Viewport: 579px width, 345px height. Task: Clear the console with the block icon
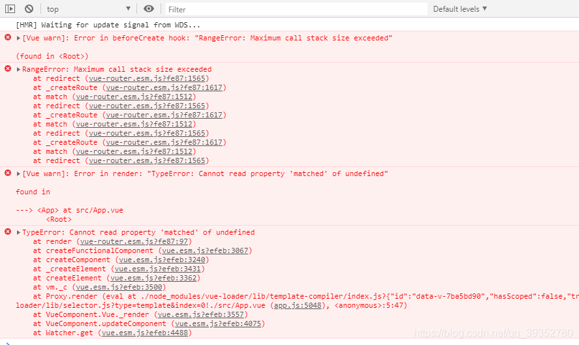(29, 9)
